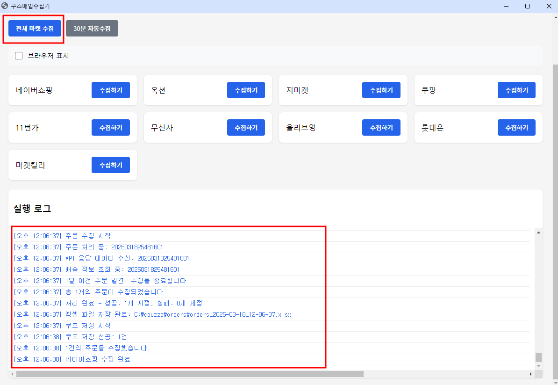Start collection for 올리브영
This screenshot has height=385, width=558.
[381, 128]
